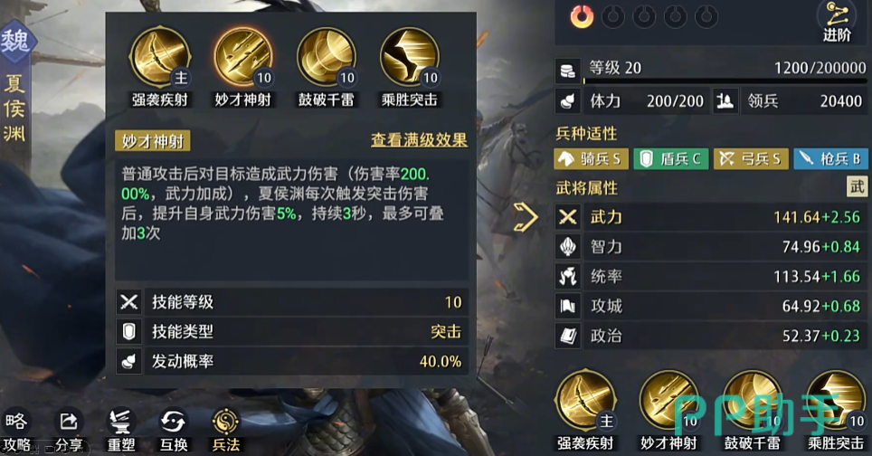Click the first red star indicator

coord(582,16)
